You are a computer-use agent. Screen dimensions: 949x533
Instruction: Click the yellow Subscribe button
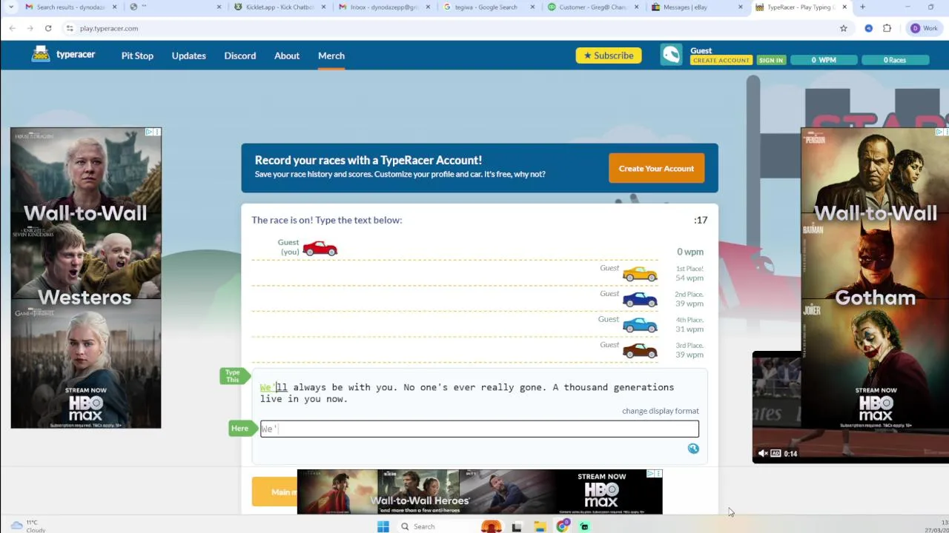609,56
